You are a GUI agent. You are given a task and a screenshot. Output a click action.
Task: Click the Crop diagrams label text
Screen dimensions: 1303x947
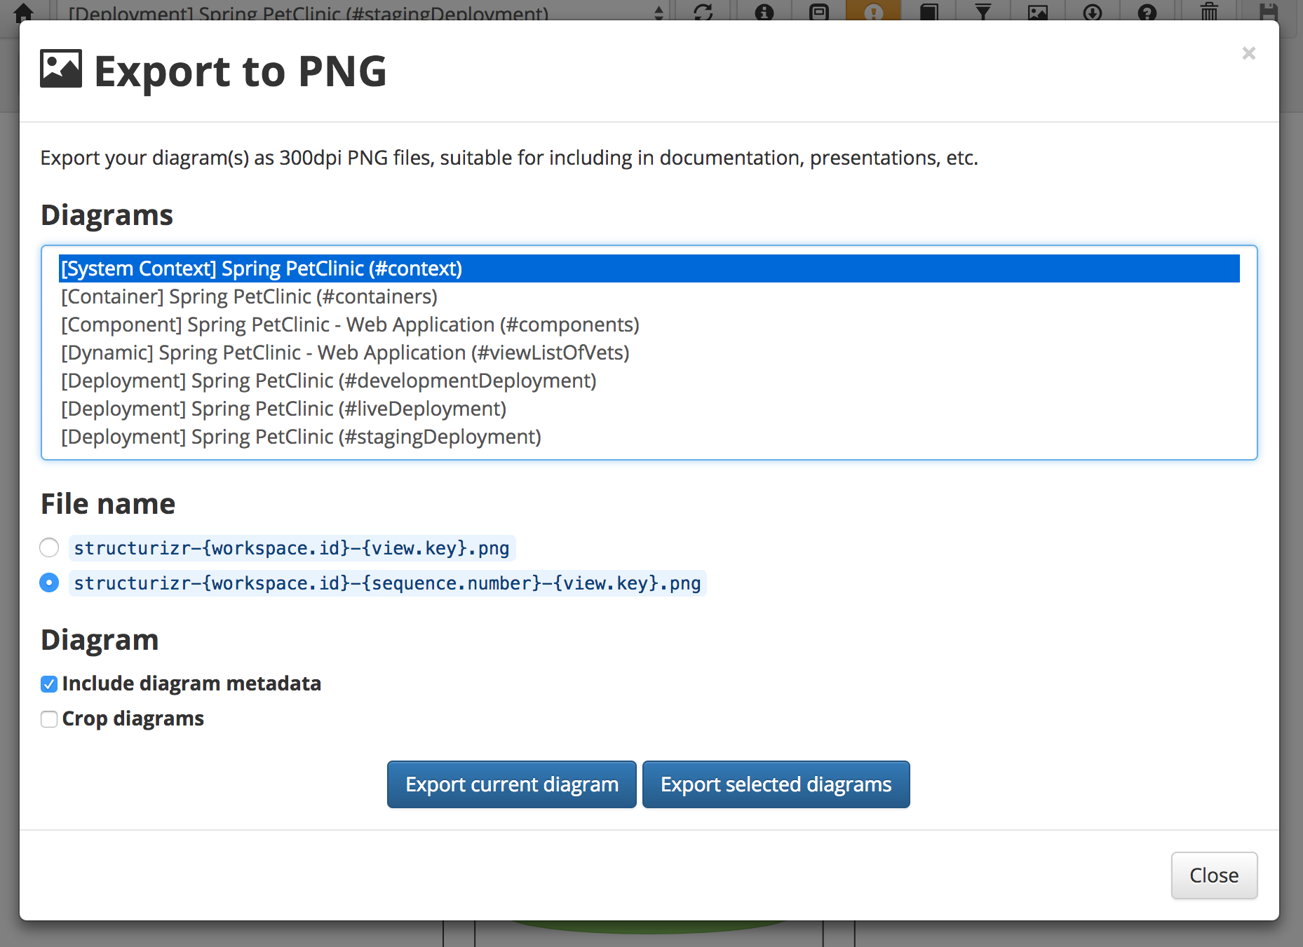point(133,718)
